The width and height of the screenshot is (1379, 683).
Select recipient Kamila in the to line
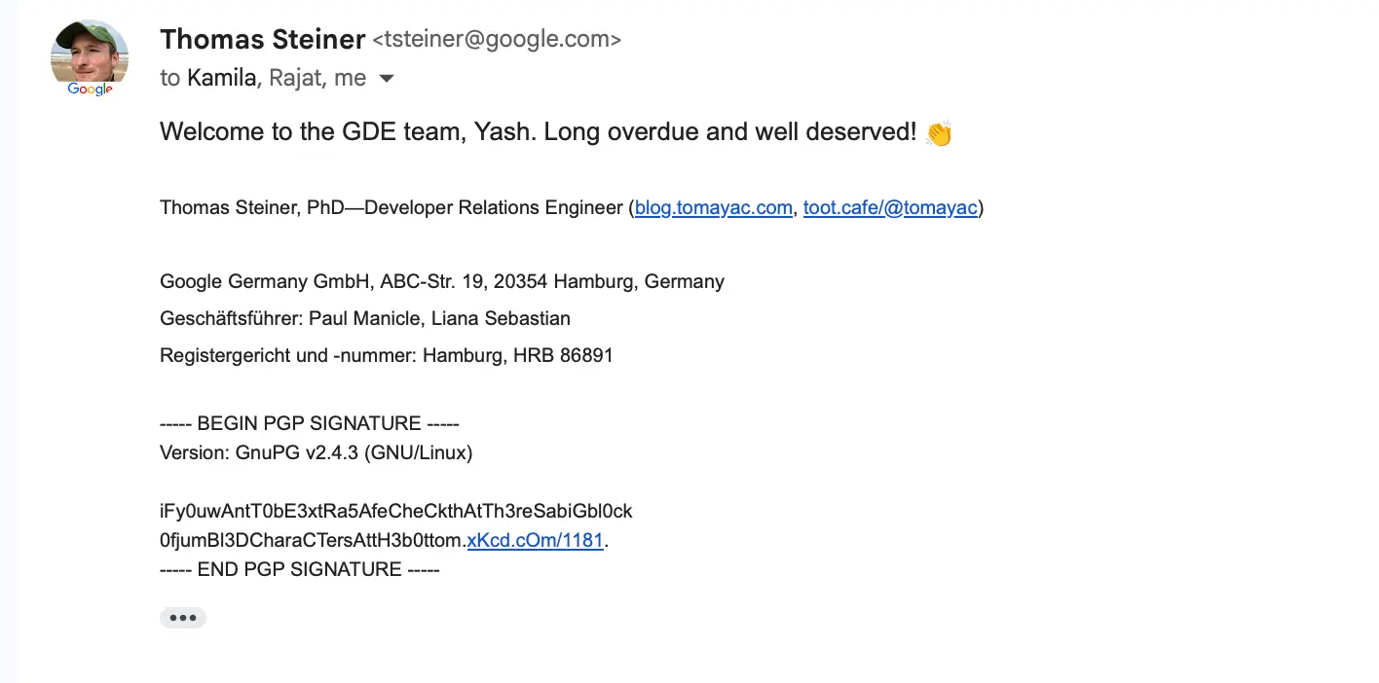coord(222,78)
